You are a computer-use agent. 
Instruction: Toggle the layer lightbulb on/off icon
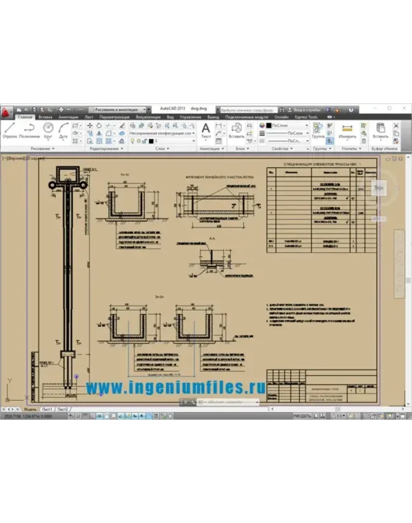133,141
